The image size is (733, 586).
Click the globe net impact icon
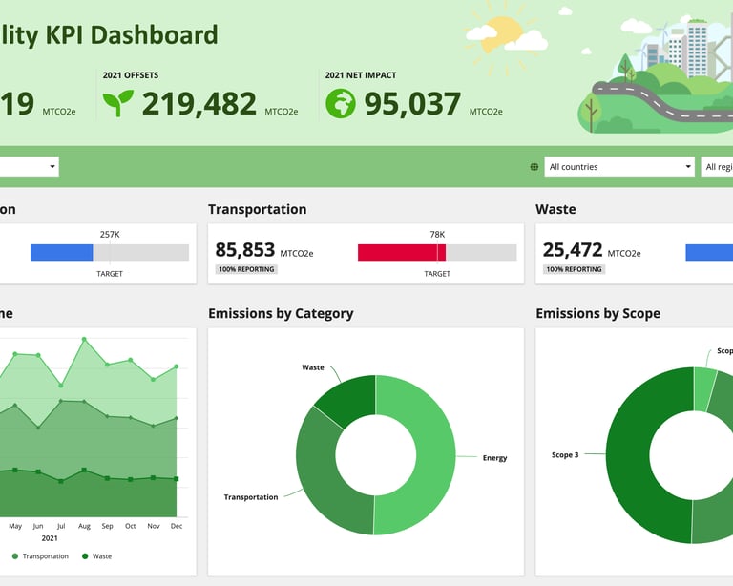coord(341,103)
